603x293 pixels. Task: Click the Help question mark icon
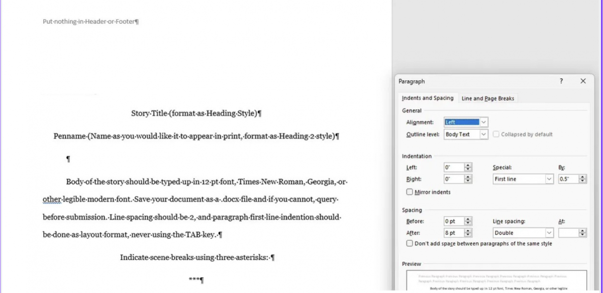coord(561,81)
